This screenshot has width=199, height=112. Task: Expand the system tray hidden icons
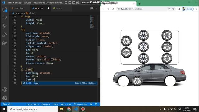point(161,109)
